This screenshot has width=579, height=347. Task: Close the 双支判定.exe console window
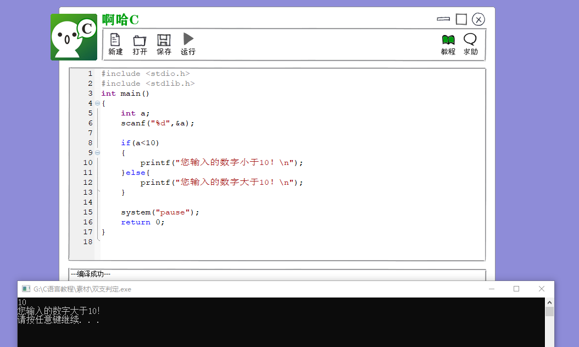pos(541,289)
